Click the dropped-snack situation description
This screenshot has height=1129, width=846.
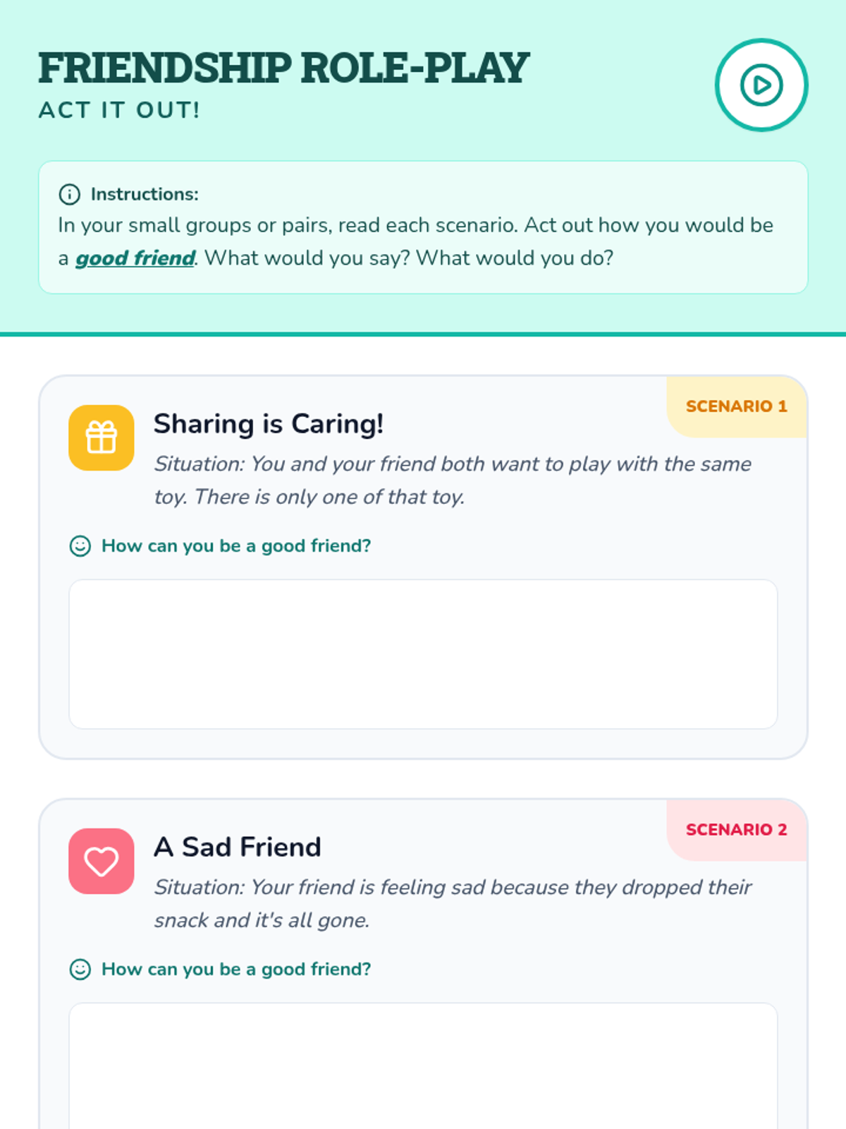coord(451,903)
